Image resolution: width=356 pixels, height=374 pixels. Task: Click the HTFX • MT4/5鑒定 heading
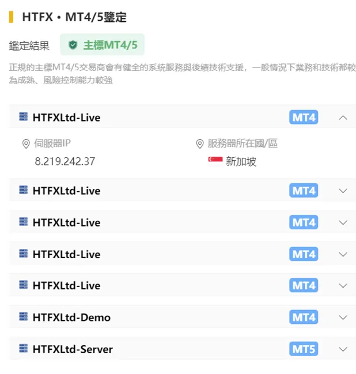pyautogui.click(x=74, y=17)
